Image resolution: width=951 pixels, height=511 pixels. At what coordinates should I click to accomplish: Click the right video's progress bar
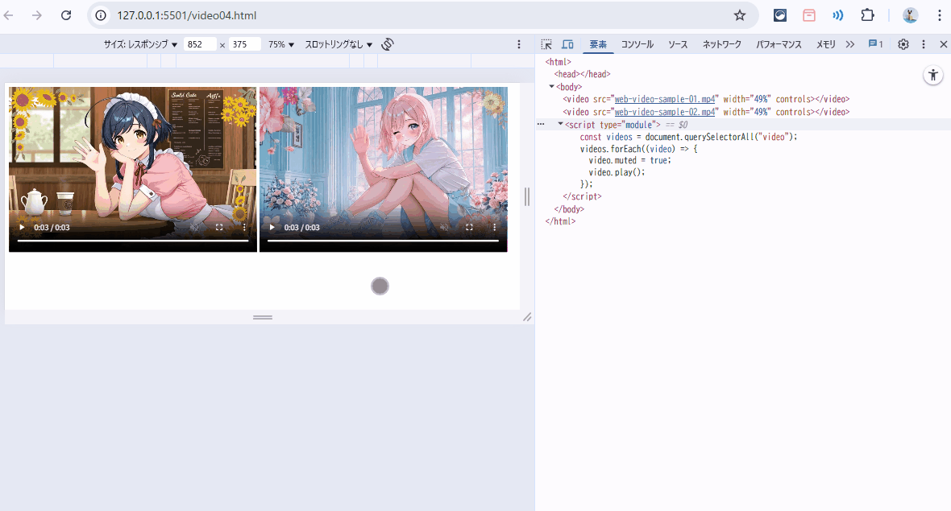pyautogui.click(x=383, y=241)
